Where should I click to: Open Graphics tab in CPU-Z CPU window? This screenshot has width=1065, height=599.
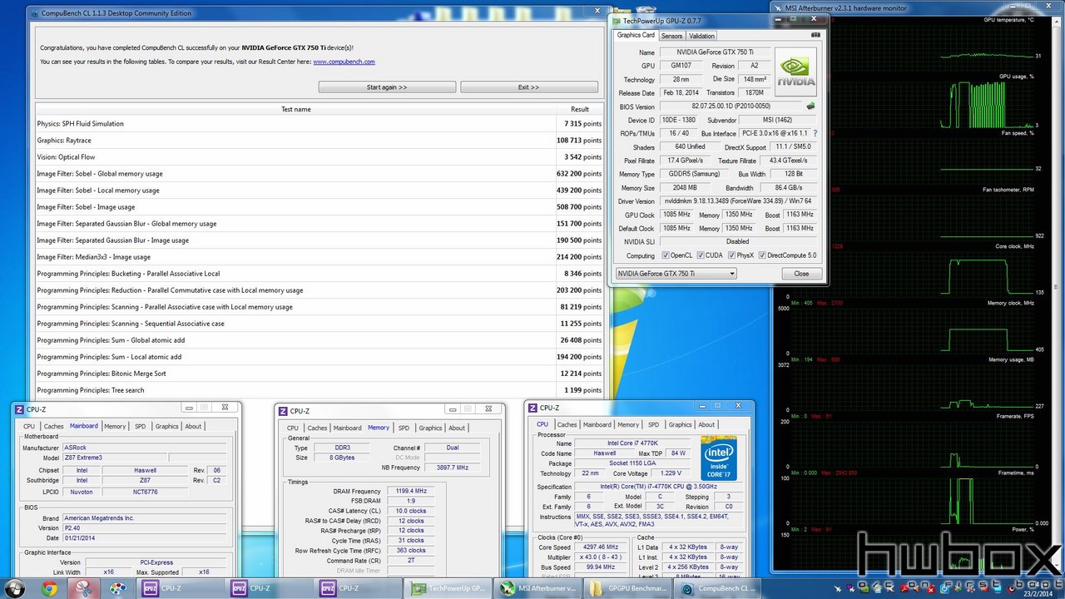pos(680,424)
